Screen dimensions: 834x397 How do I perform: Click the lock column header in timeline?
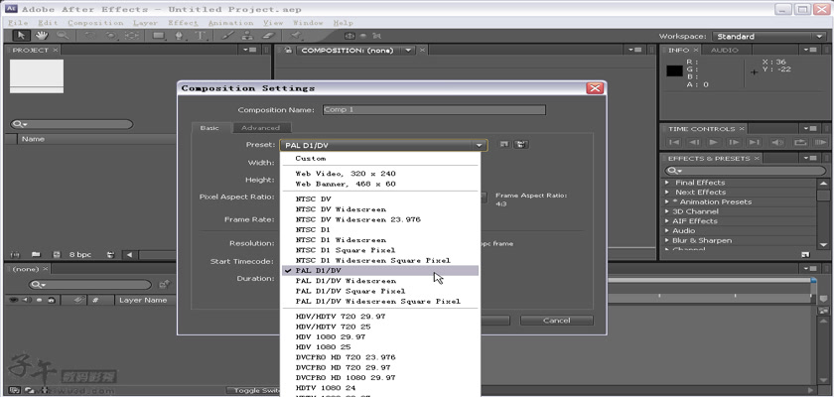[51, 300]
